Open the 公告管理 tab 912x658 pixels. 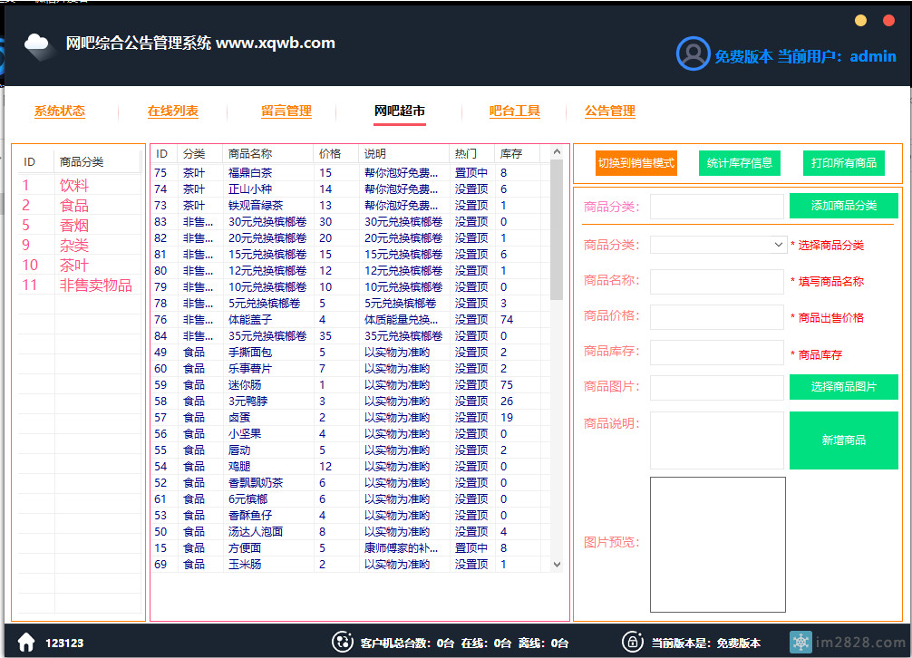(609, 111)
